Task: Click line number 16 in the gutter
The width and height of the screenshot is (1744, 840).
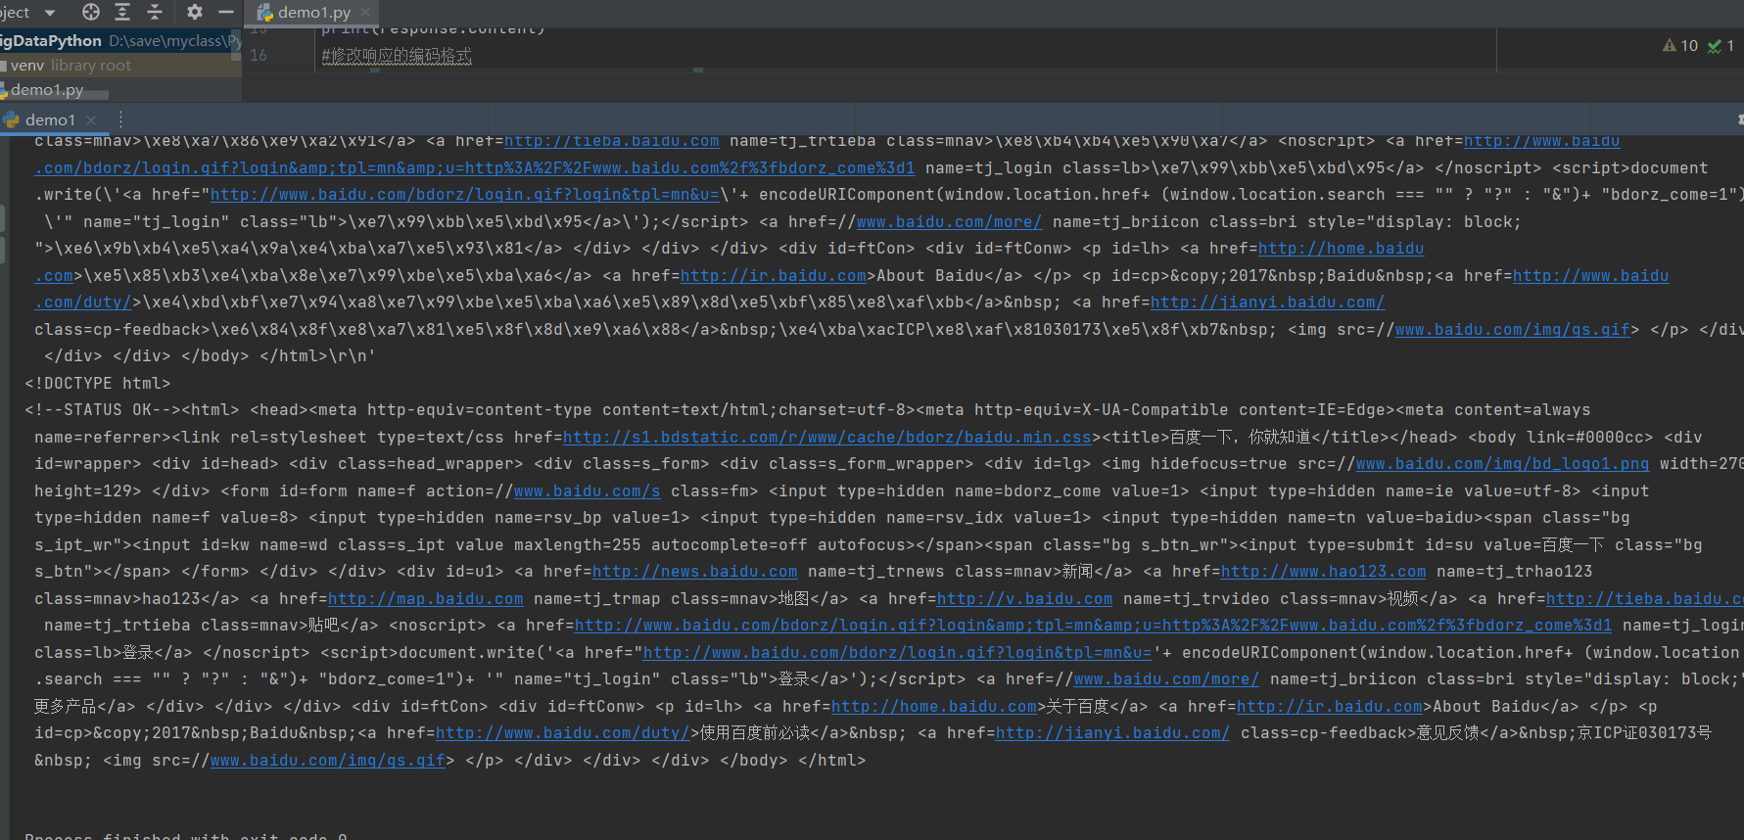Action: tap(259, 56)
